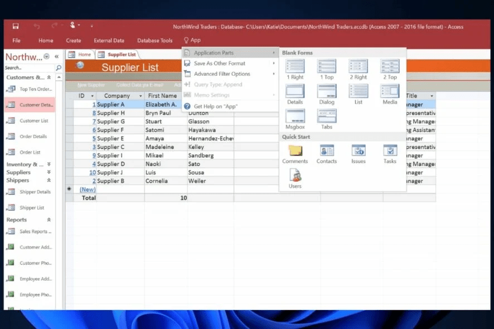
Task: Open the External Data ribbon tab
Action: coord(109,41)
